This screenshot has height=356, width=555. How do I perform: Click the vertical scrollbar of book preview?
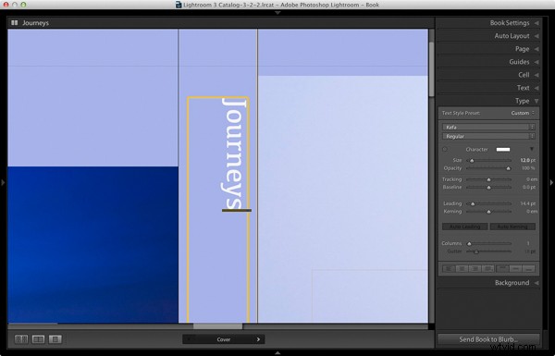tap(431, 69)
